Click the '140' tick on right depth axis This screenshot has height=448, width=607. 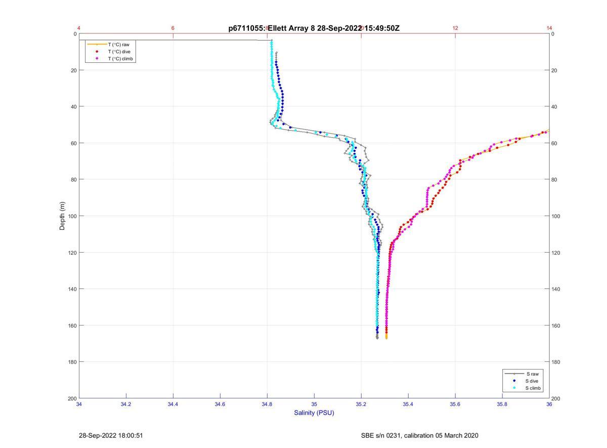[x=557, y=289]
